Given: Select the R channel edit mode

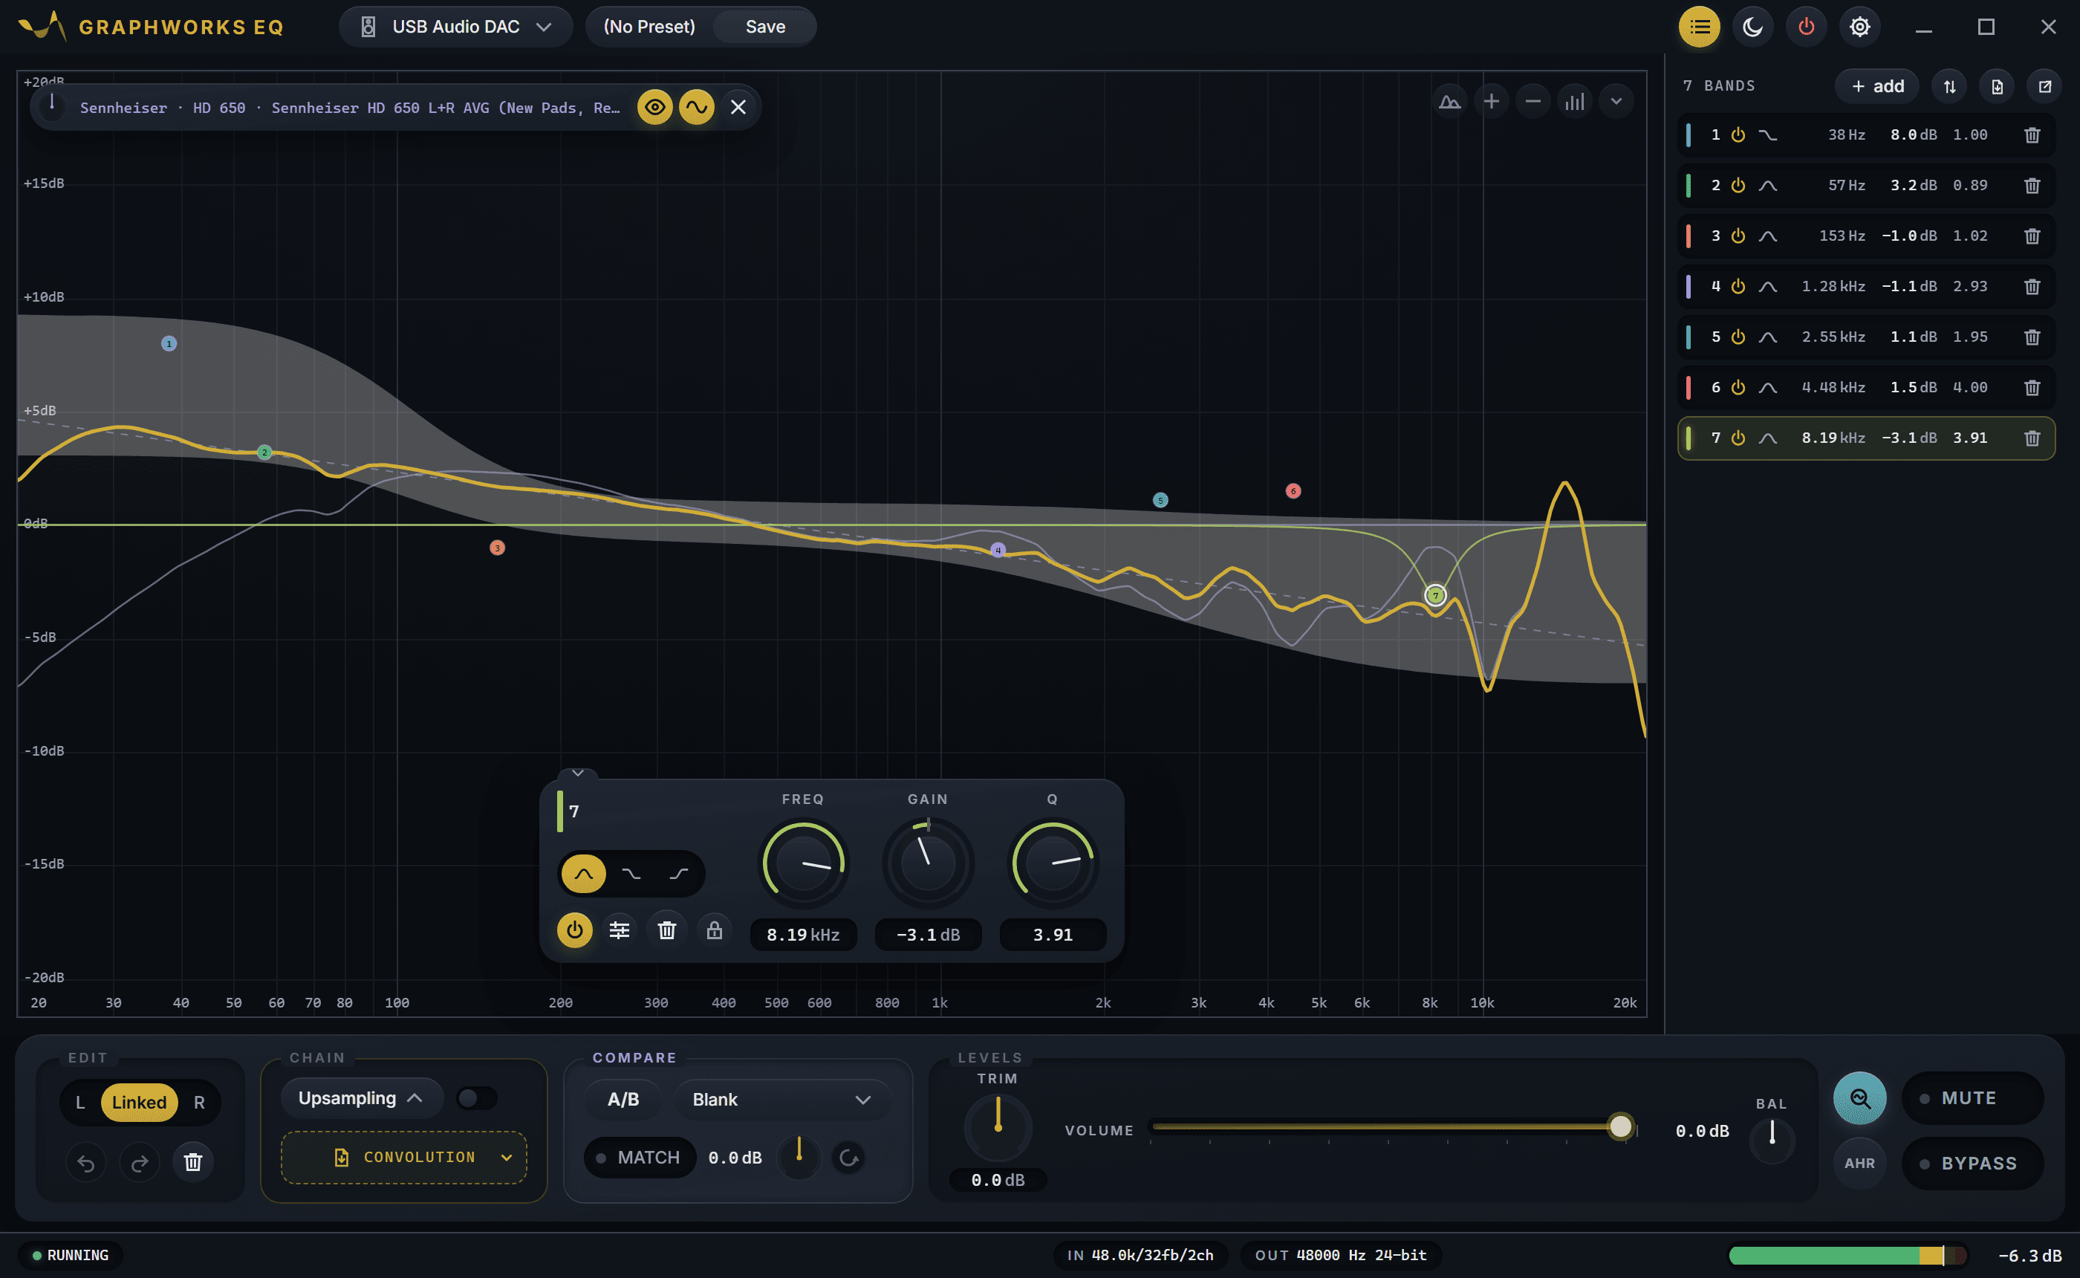Looking at the screenshot, I should point(199,1103).
